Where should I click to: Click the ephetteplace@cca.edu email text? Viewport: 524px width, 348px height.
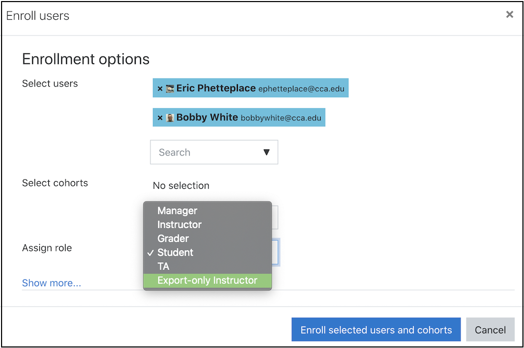coord(301,89)
